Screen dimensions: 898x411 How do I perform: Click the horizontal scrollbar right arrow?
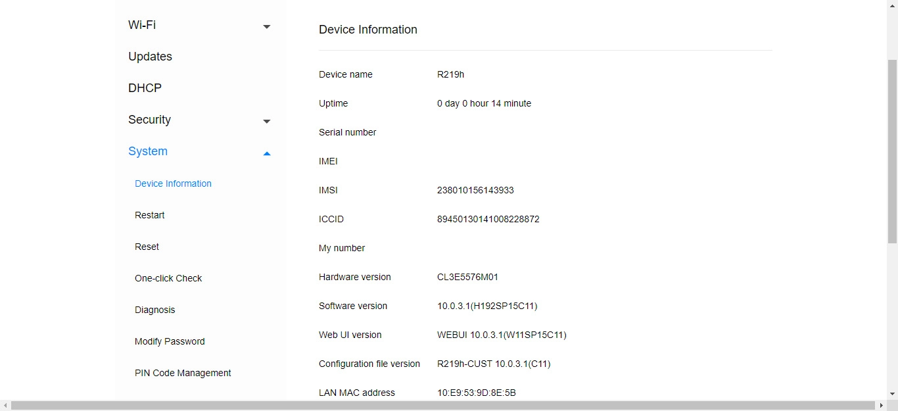click(881, 406)
